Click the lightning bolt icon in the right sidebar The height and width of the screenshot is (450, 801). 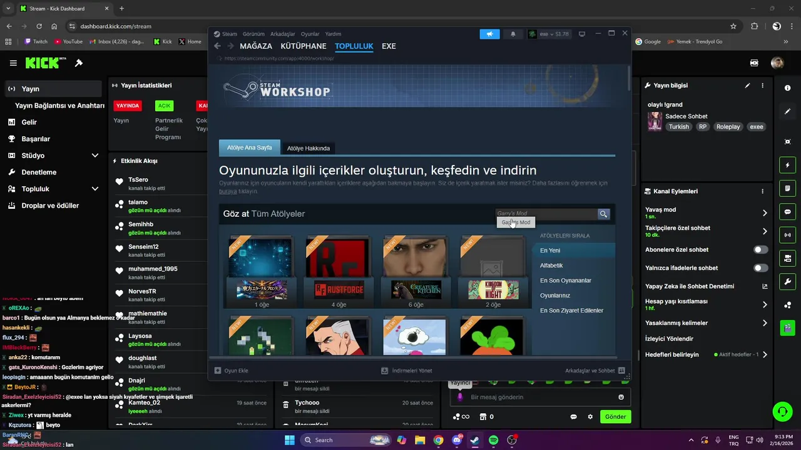tap(787, 165)
